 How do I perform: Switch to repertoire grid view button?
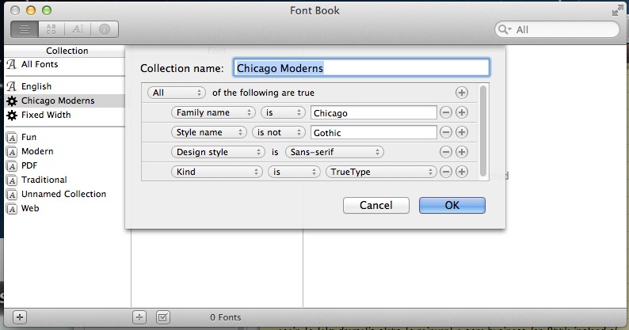(x=51, y=29)
